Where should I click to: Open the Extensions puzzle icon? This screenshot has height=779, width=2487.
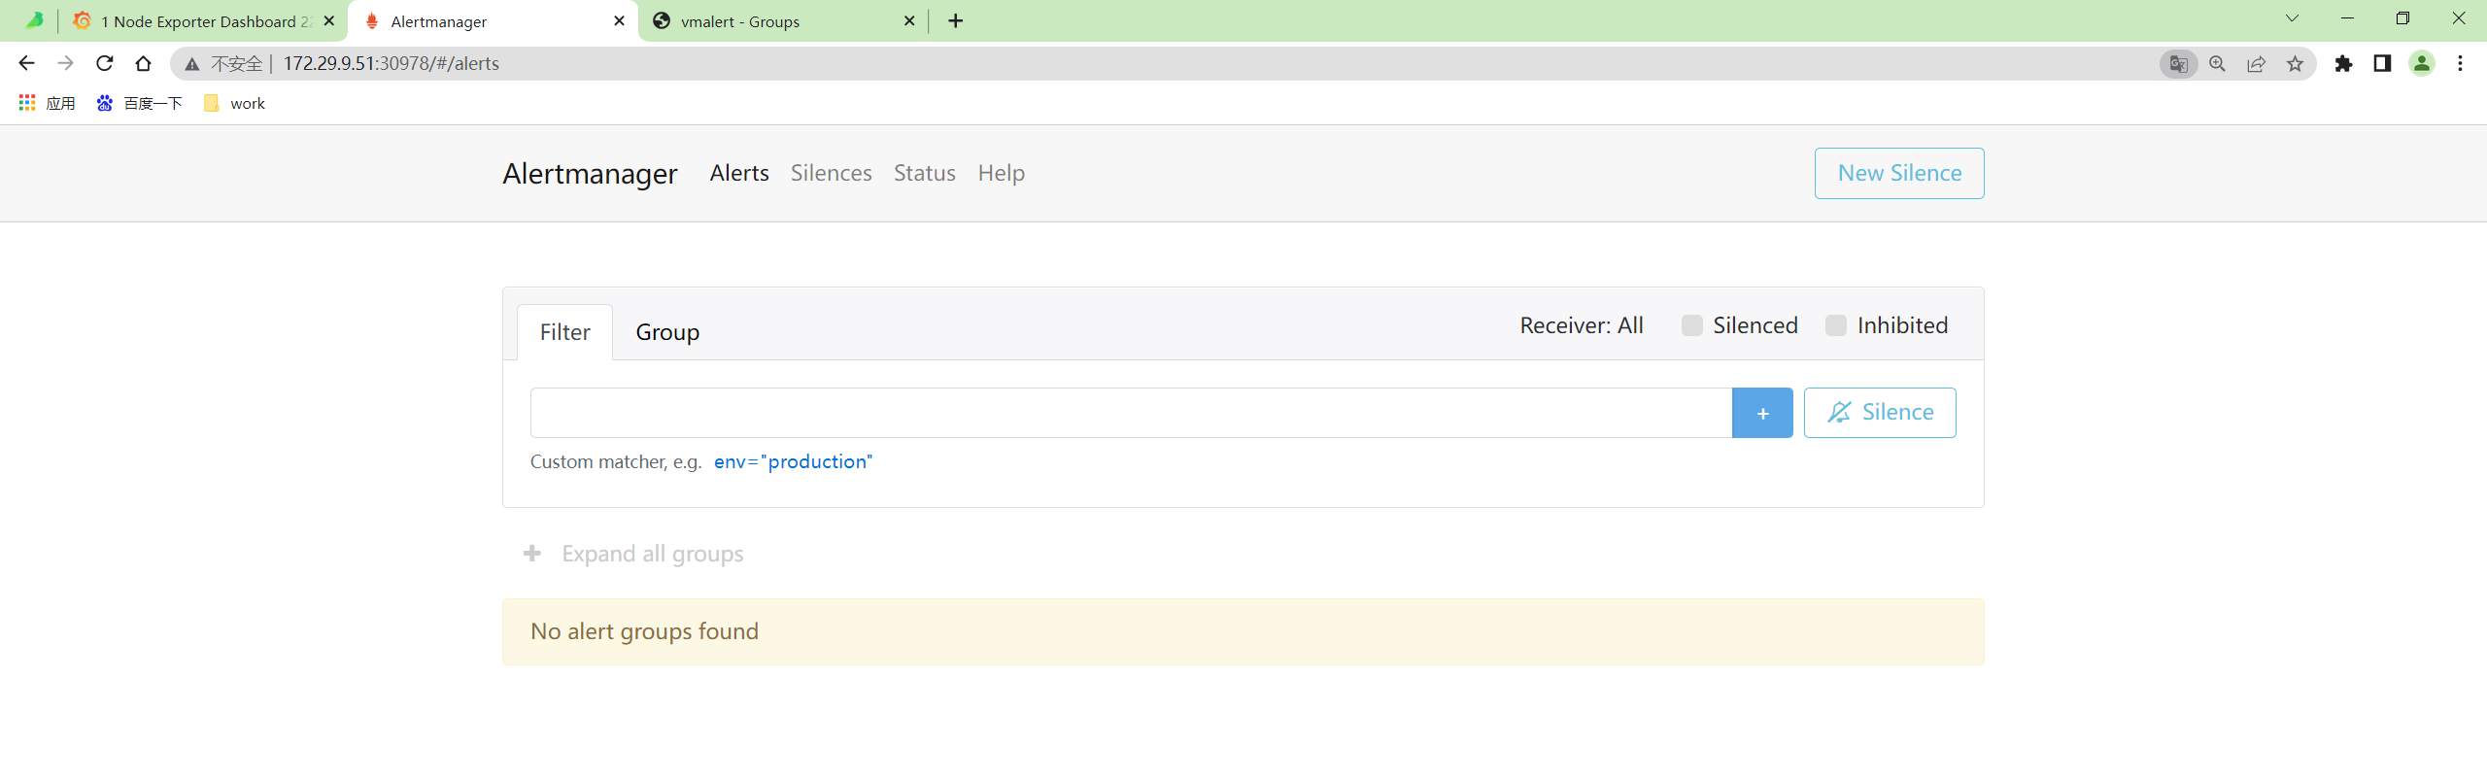point(2343,64)
